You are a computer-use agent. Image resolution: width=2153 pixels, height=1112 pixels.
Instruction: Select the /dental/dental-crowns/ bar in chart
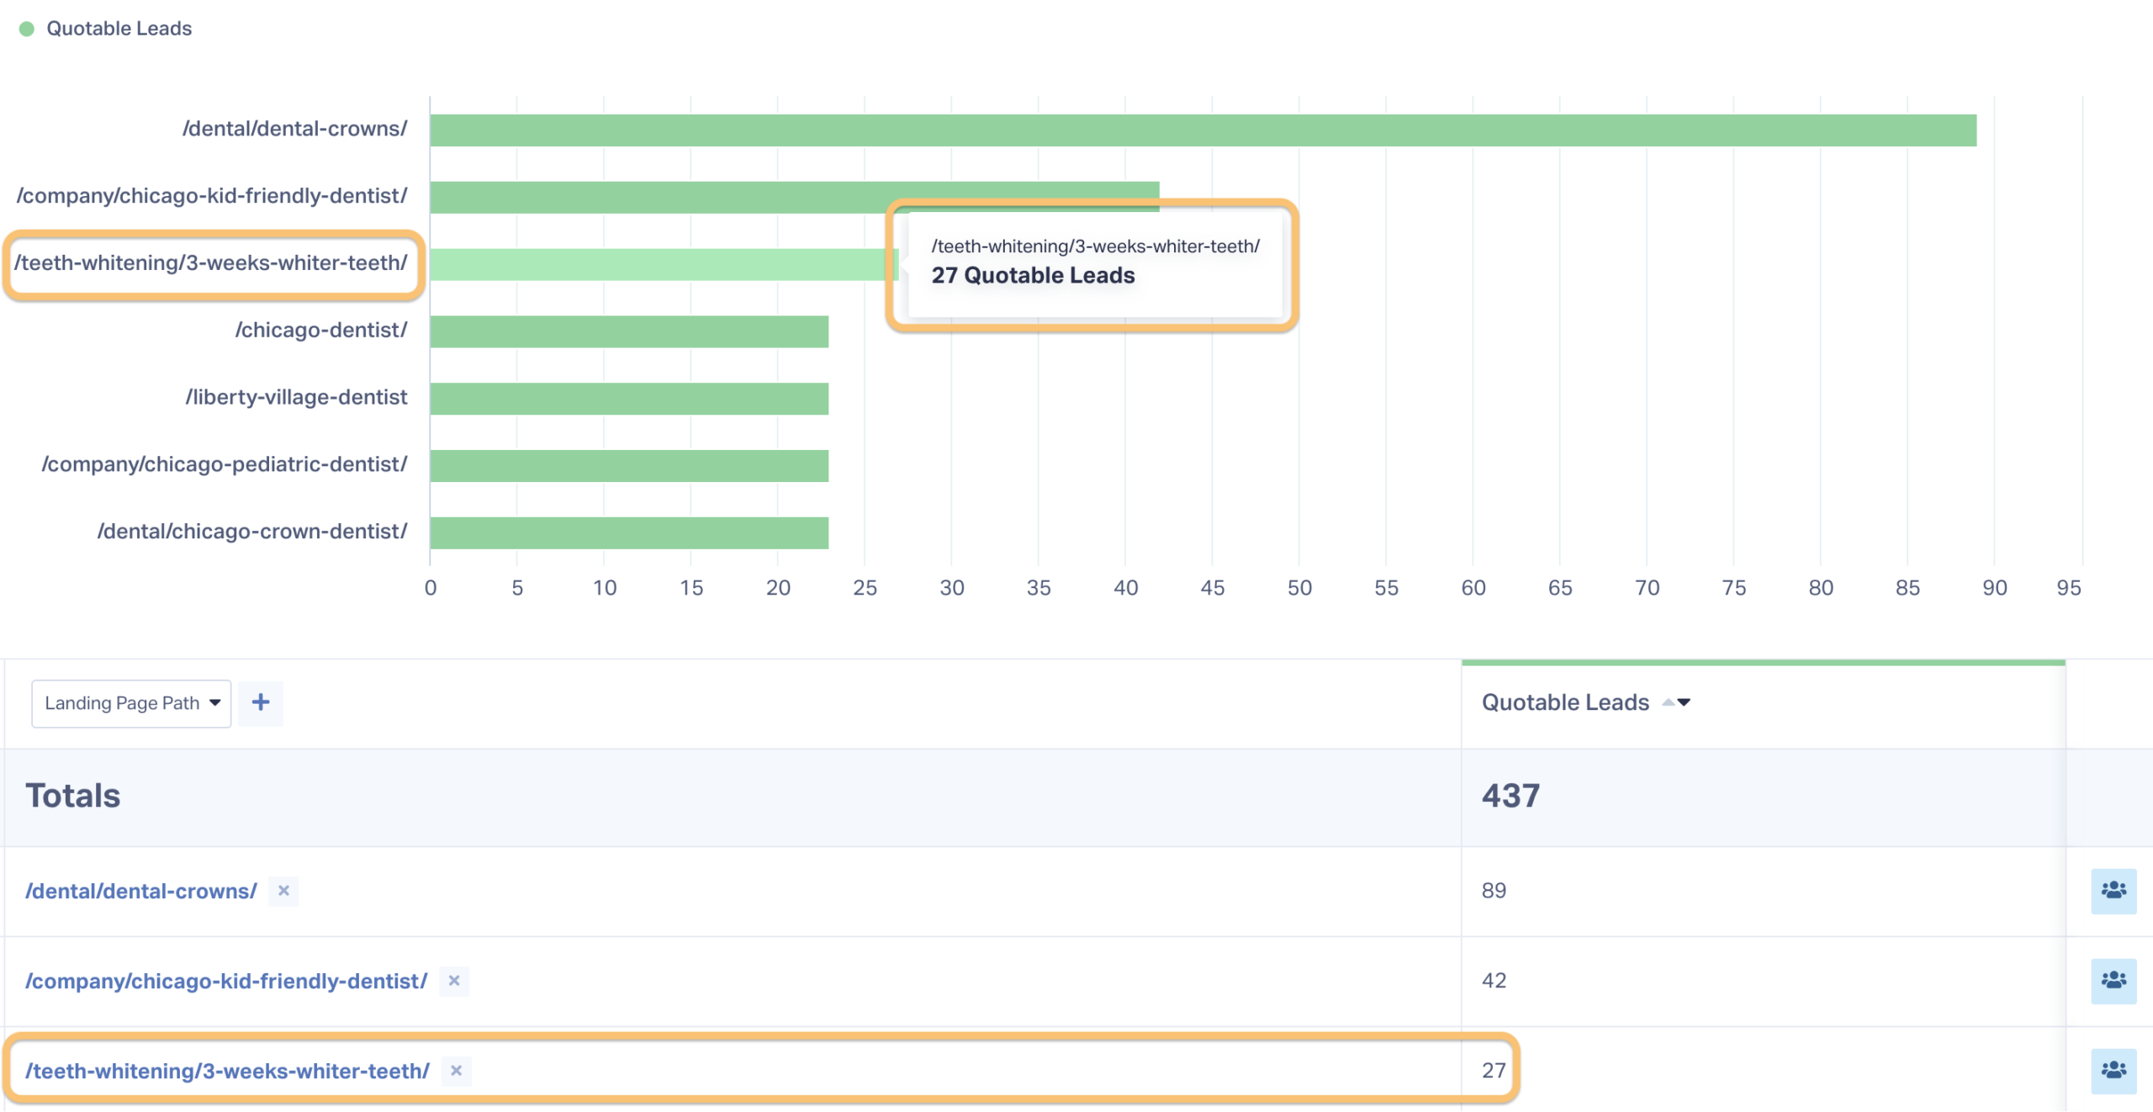[x=1203, y=130]
